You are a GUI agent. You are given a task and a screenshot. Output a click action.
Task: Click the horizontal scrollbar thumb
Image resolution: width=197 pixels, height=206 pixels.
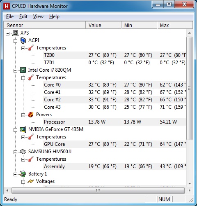[x=98, y=191]
